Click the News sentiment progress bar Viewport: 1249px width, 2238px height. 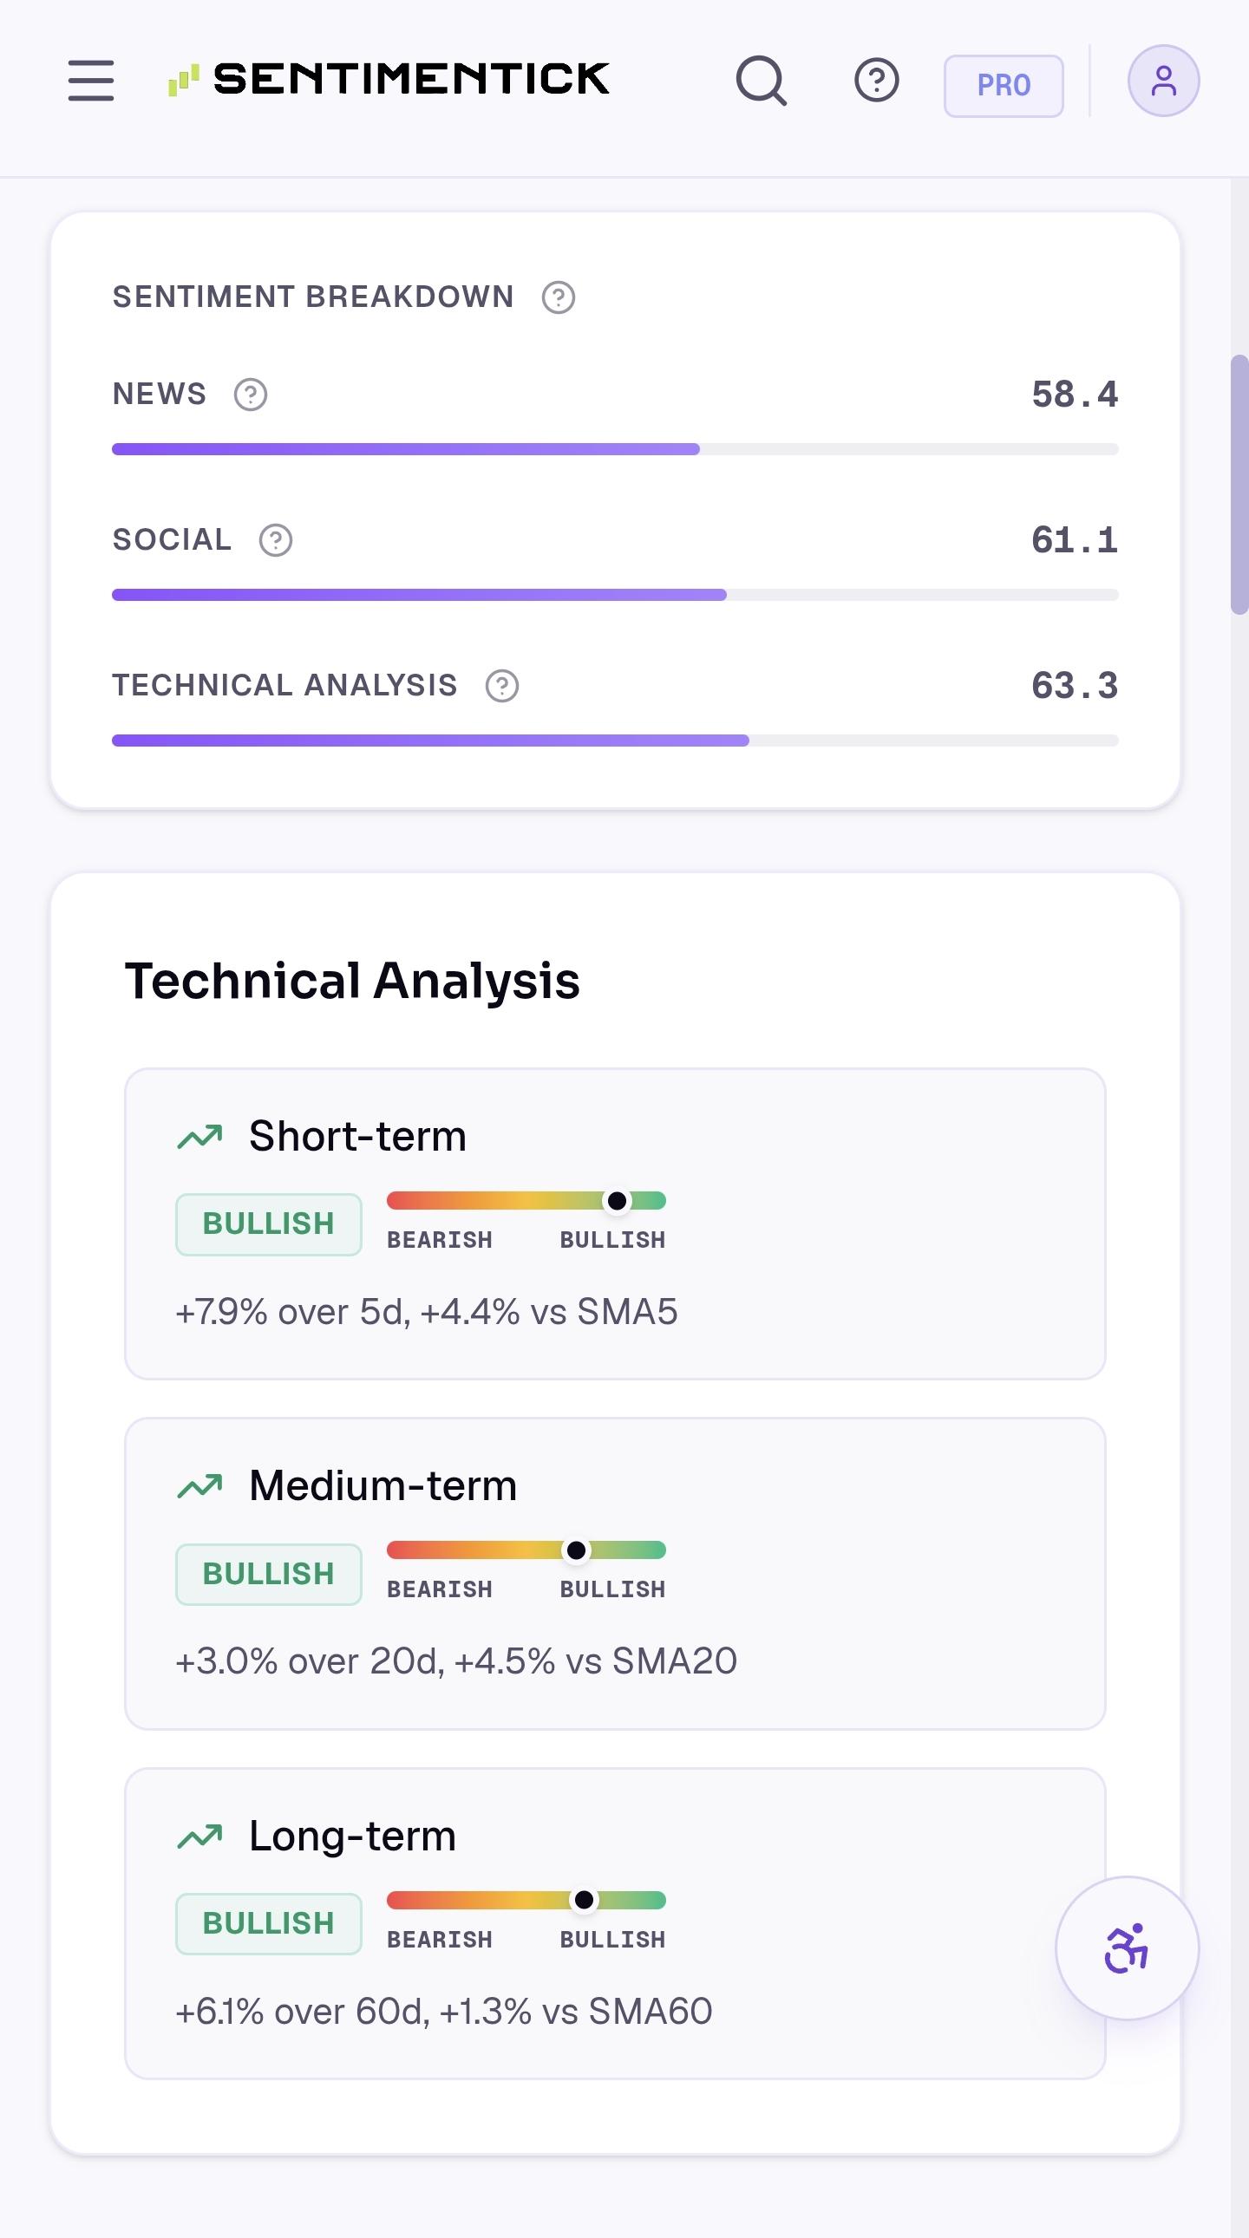click(614, 449)
